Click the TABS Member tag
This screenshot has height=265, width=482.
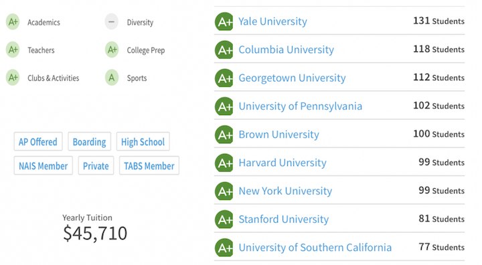pos(149,166)
